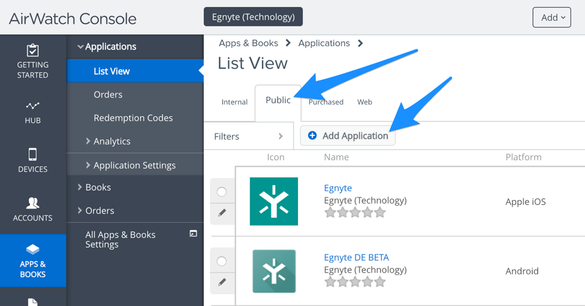The image size is (585, 306).
Task: Open Getting Started clipboard icon
Action: [x=32, y=50]
